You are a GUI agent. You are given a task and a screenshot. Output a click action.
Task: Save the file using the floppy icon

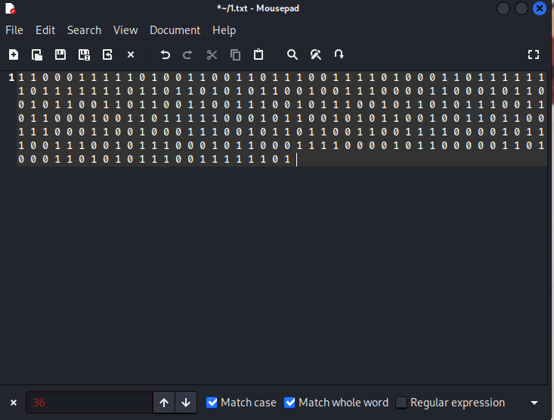pos(60,54)
